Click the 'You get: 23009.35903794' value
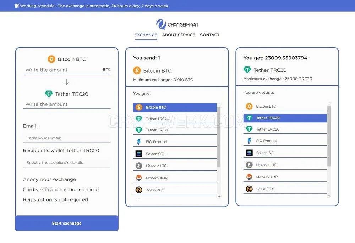The width and height of the screenshot is (355, 243). 275,58
